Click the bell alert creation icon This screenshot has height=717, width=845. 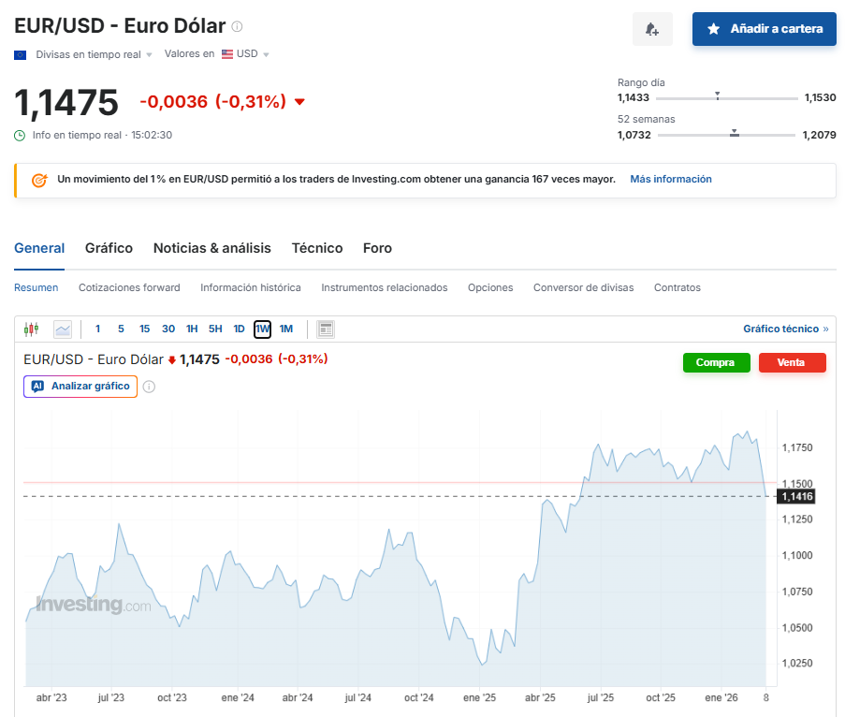click(x=652, y=29)
